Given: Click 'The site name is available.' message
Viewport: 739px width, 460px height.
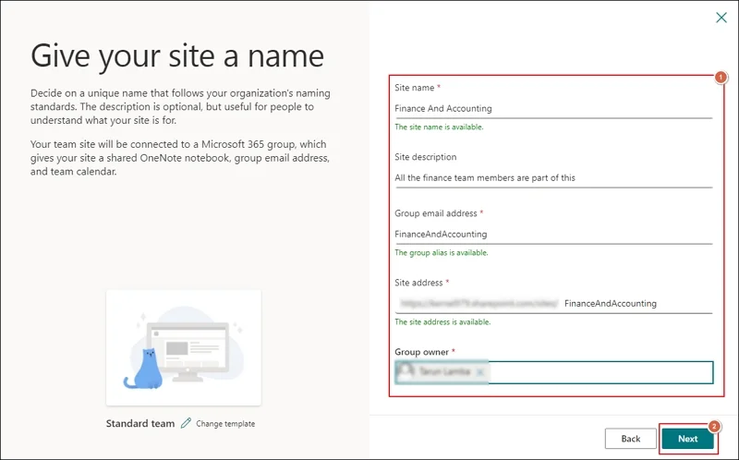Looking at the screenshot, I should click(x=439, y=127).
